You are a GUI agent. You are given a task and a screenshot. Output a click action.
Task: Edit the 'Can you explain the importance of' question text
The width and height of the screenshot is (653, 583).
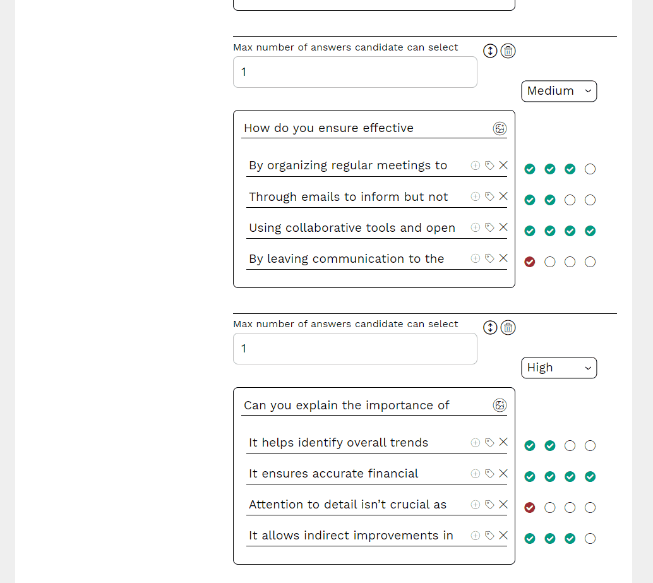(x=363, y=406)
